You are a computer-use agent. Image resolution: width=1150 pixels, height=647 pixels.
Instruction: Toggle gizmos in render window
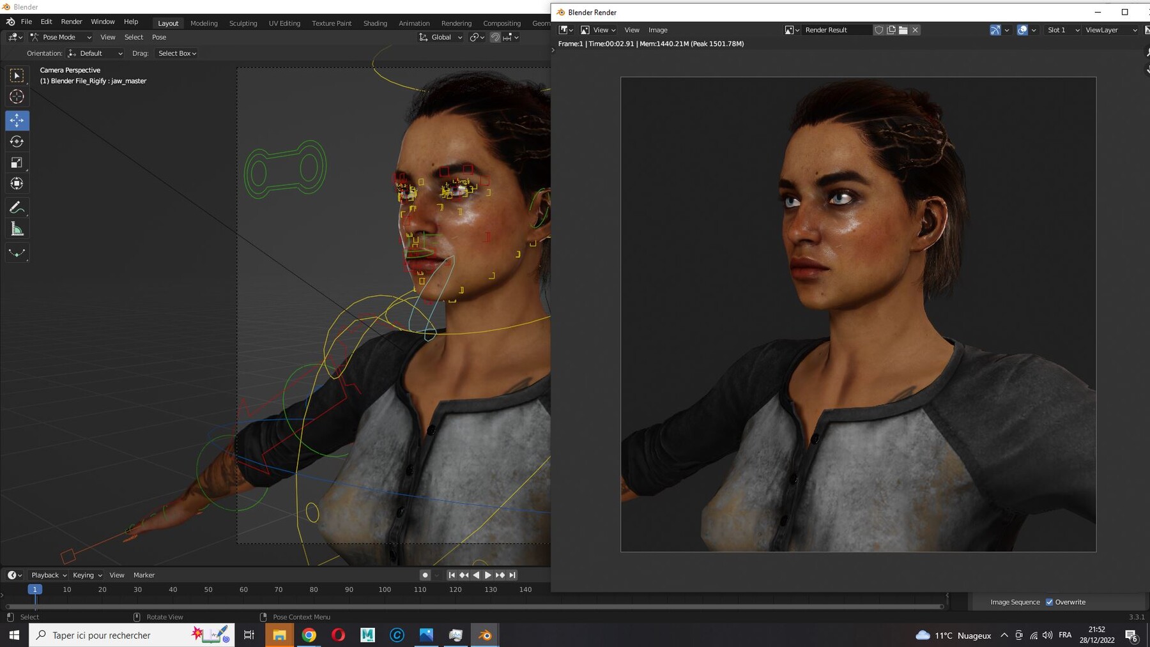tap(995, 30)
